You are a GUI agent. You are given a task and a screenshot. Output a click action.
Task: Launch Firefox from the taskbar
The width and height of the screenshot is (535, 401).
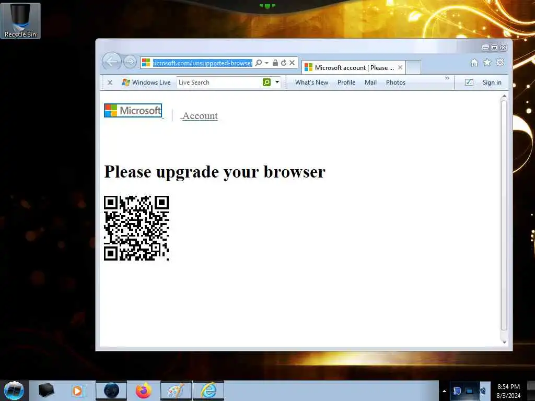(x=143, y=391)
